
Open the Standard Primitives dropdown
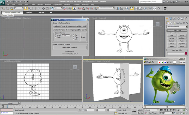(177, 27)
